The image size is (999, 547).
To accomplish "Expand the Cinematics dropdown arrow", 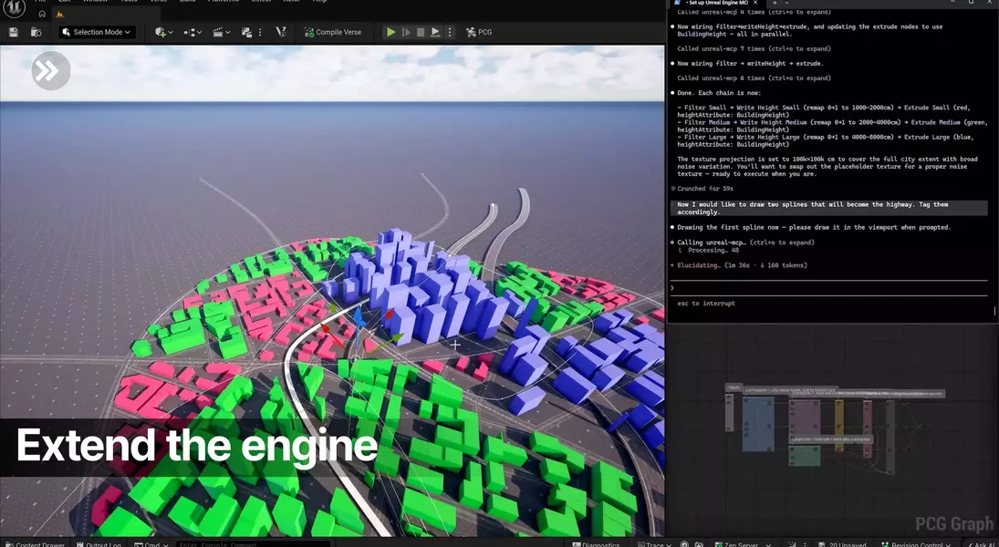I will pos(228,32).
